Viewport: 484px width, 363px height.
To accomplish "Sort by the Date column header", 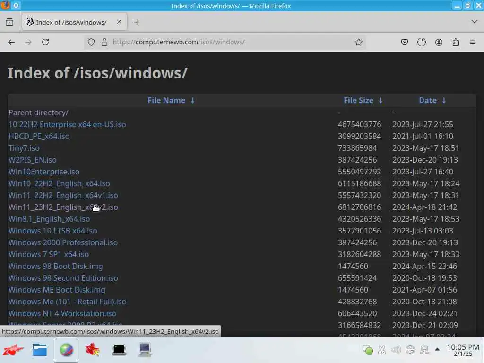I will [427, 100].
